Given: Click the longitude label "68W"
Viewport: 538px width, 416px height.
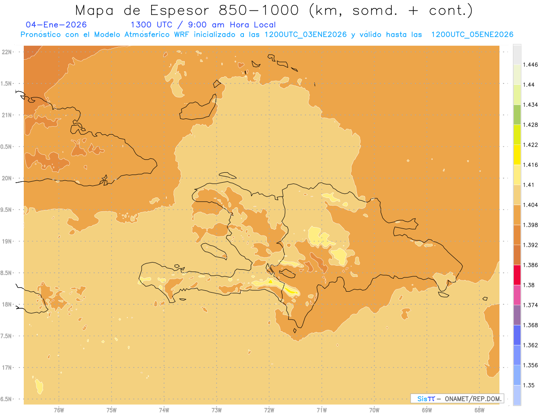Looking at the screenshot, I should coord(479,410).
